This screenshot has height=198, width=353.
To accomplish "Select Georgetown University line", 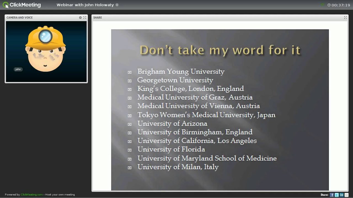I will (x=175, y=80).
